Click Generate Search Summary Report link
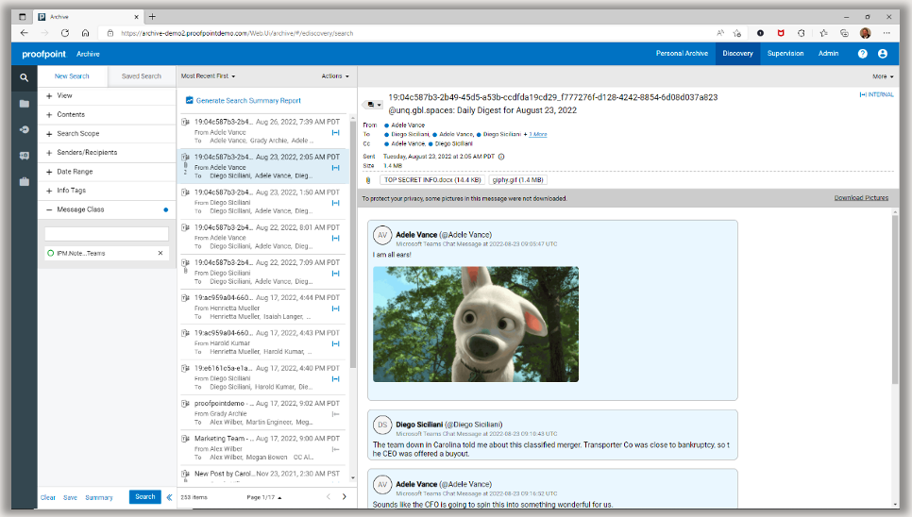Screen dimensions: 912x517 click(x=248, y=101)
